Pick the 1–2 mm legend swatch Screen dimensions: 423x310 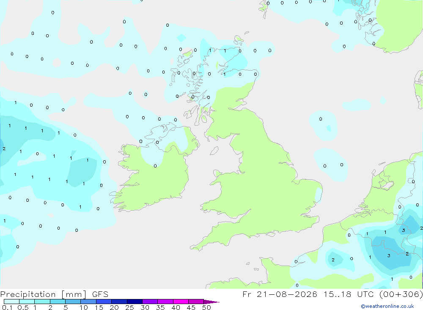pyautogui.click(x=42, y=302)
